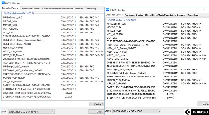
Task: Click the Device button in the GTX 1080 window
Action: (203, 104)
